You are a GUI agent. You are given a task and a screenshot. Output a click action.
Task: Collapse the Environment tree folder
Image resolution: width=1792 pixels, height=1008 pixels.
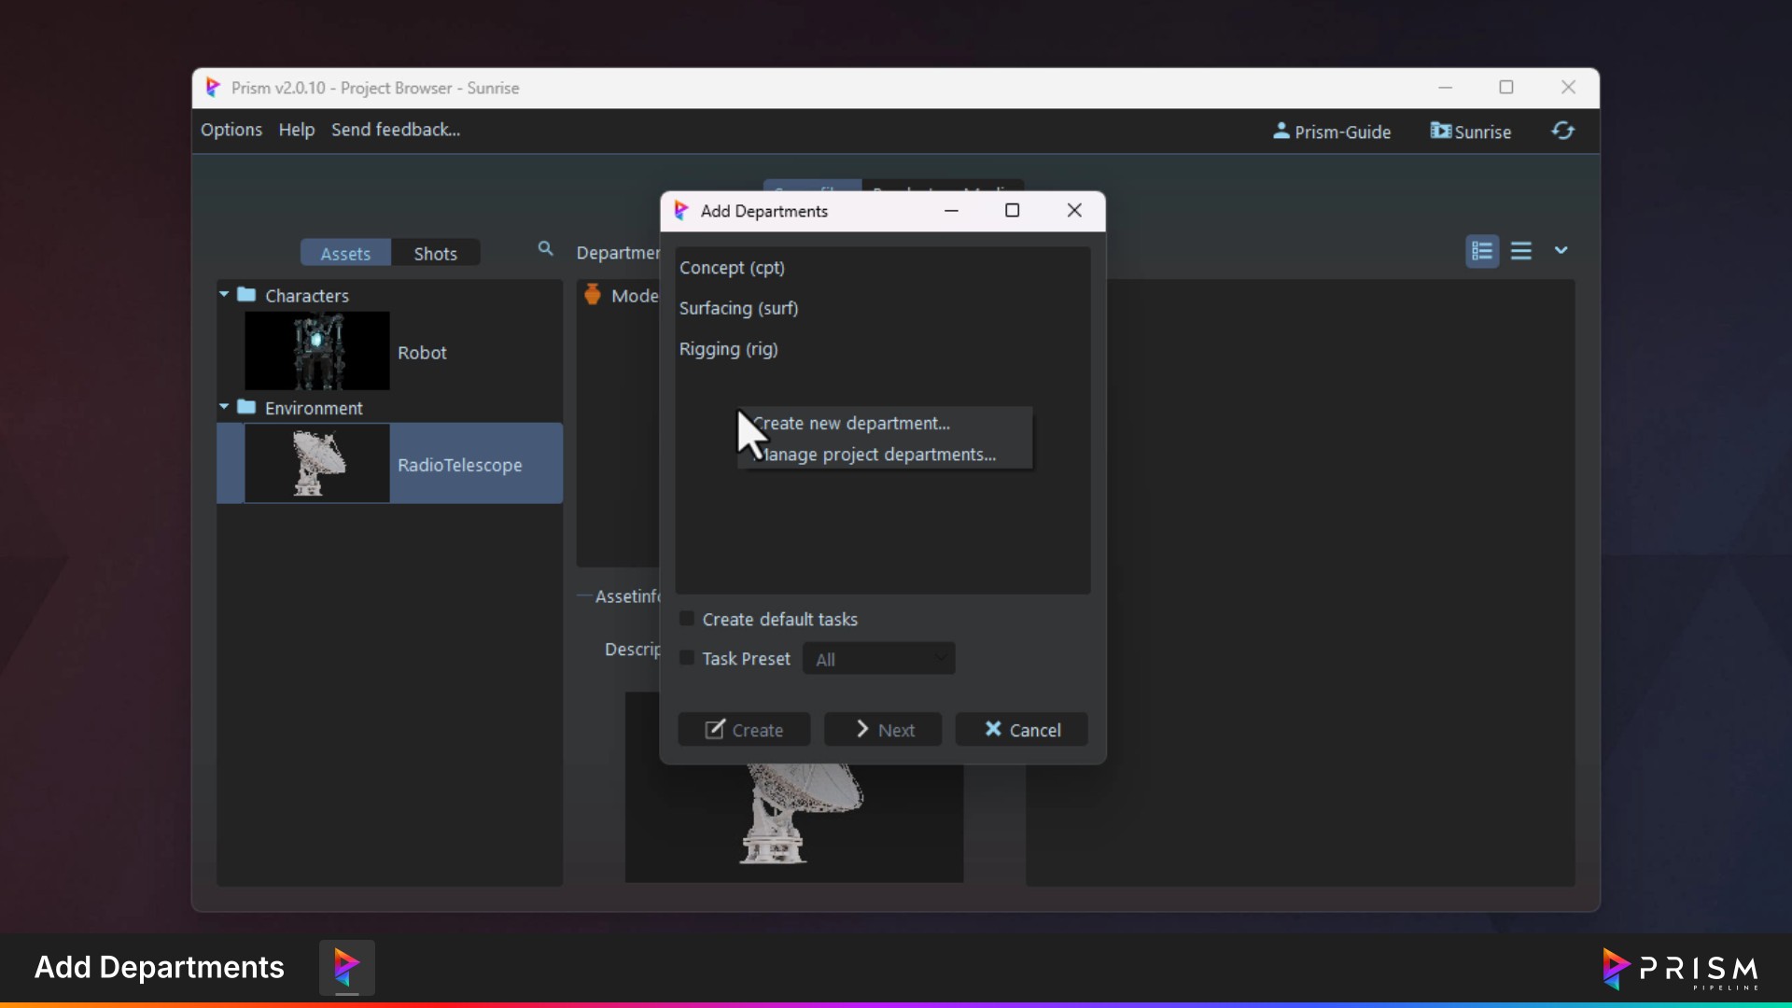pos(224,407)
